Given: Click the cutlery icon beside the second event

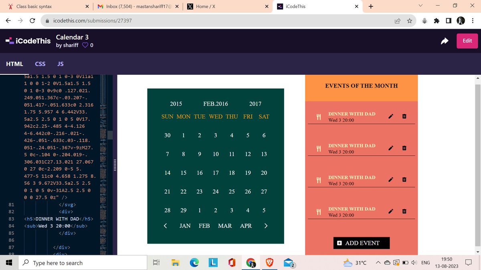Looking at the screenshot, I should pos(318,148).
